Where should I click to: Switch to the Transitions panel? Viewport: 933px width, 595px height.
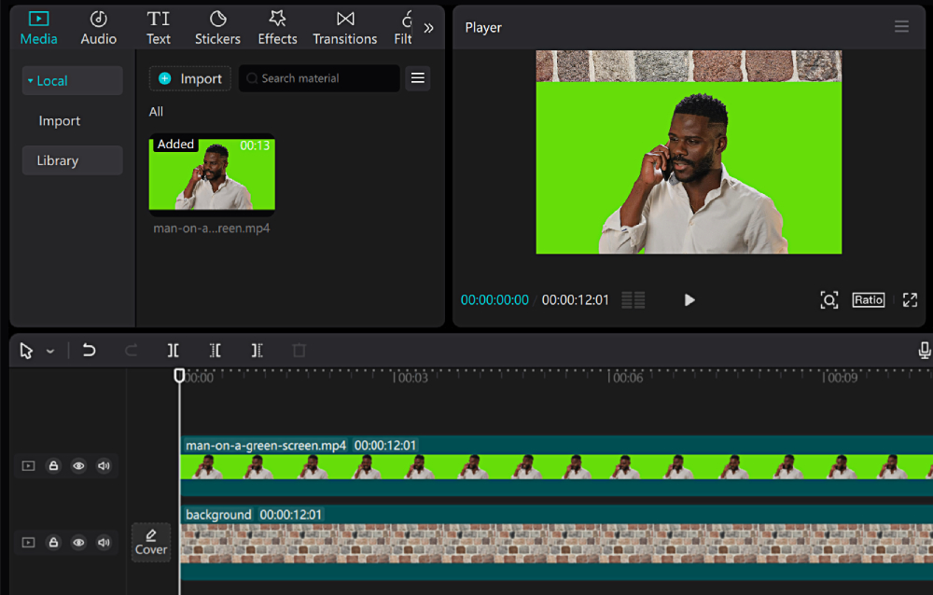tap(344, 27)
